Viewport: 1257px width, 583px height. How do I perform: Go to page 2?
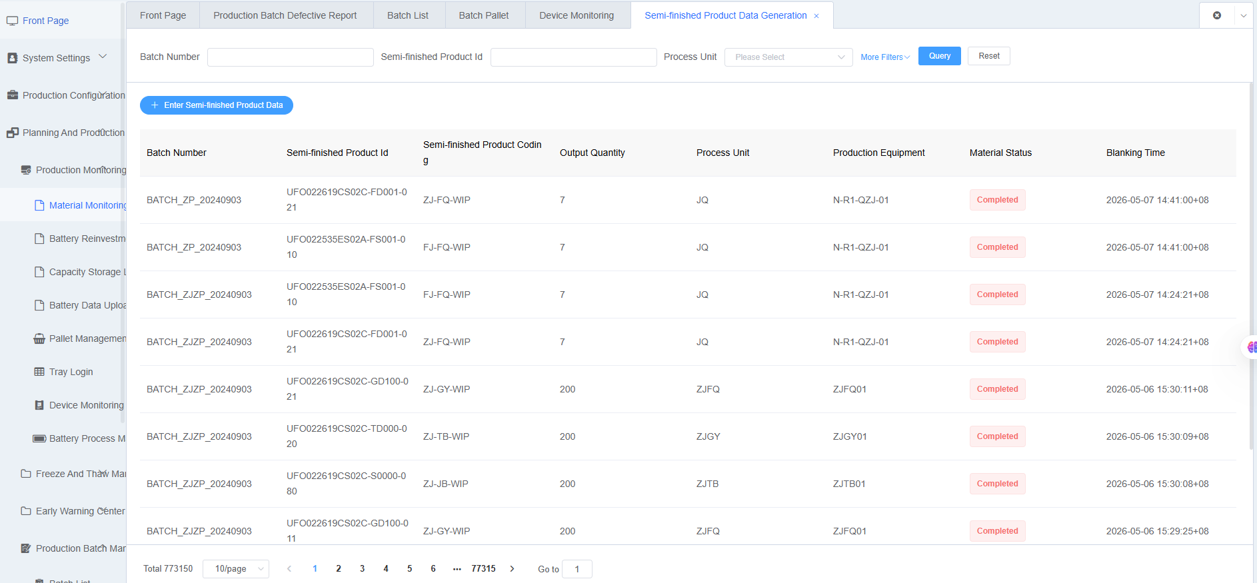tap(339, 568)
